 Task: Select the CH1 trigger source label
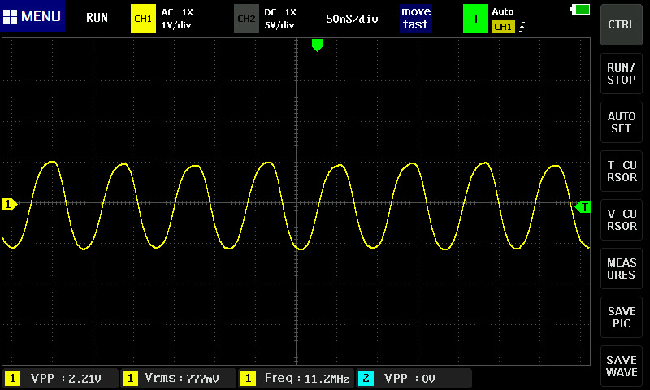[x=503, y=27]
